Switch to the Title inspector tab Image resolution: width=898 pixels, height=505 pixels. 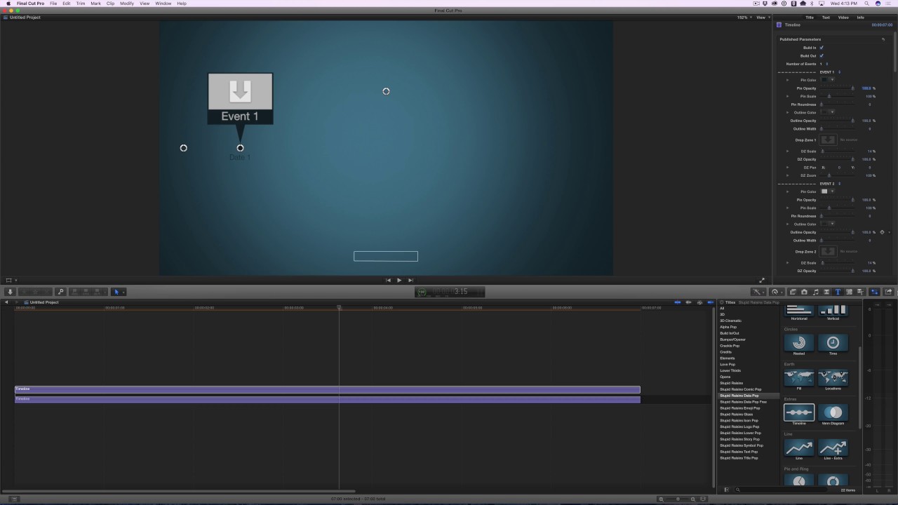[x=810, y=18]
